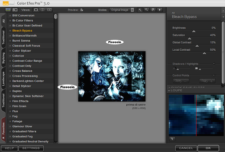This screenshot has width=225, height=152.
Task: Select the split preview view icon
Action: [43, 10]
